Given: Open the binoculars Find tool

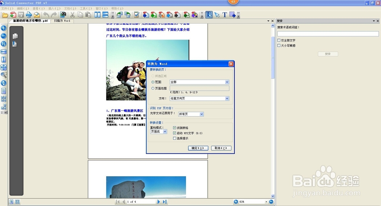Looking at the screenshot, I should [x=63, y=15].
